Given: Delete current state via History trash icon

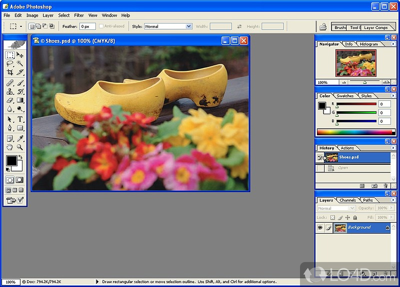Looking at the screenshot, I should 385,186.
